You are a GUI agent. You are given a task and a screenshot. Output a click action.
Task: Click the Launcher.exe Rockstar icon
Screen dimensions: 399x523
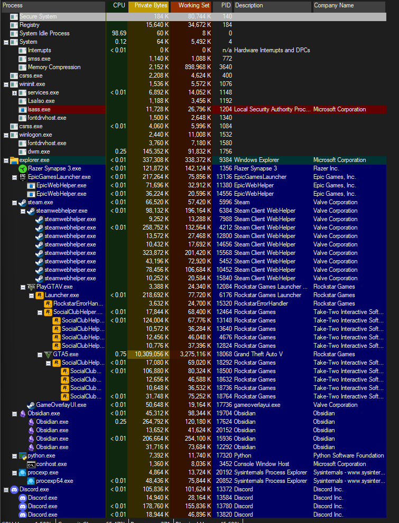click(40, 295)
